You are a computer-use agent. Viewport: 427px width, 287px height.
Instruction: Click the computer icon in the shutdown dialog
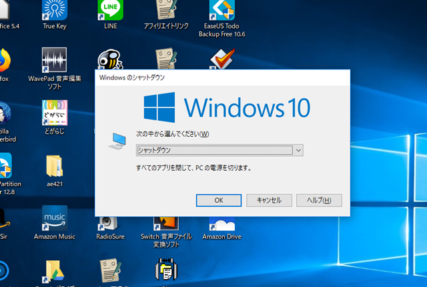click(117, 141)
